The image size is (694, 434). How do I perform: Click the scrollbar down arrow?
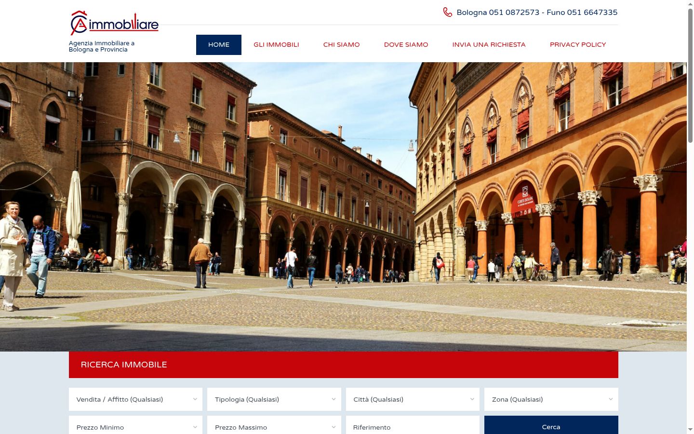(x=690, y=430)
